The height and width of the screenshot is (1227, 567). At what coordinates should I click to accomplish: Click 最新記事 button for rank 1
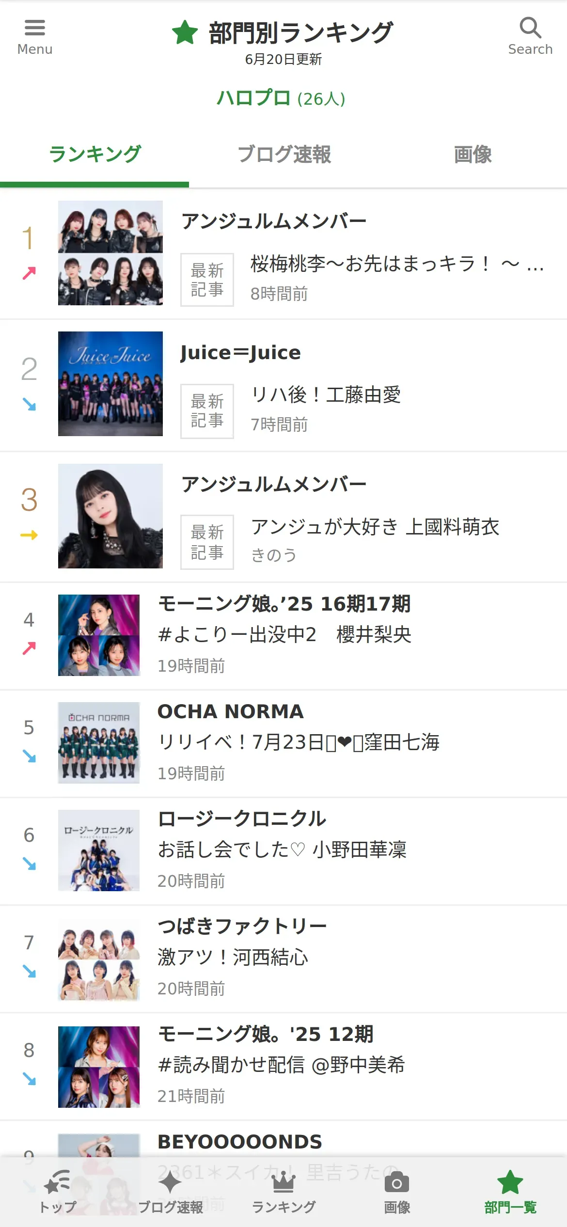click(207, 280)
